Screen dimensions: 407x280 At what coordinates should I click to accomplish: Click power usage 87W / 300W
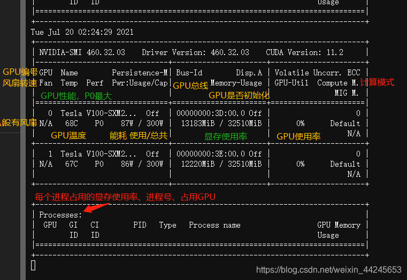click(142, 123)
